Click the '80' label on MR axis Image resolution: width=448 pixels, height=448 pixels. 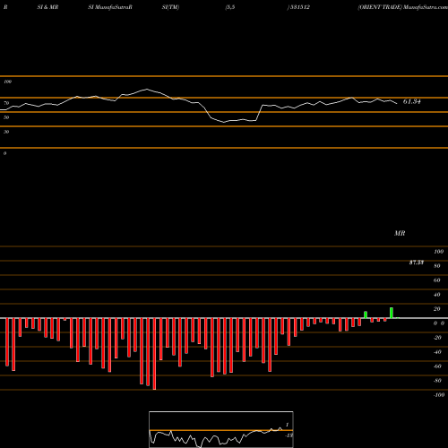tap(437, 266)
